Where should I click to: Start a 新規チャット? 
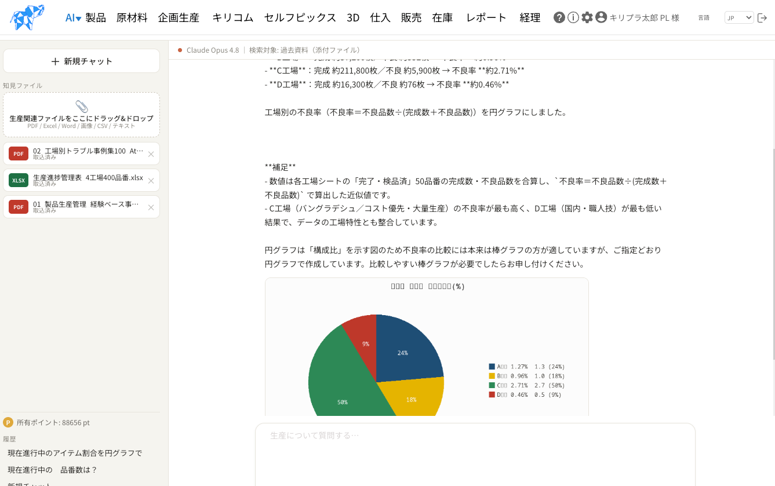coord(82,61)
